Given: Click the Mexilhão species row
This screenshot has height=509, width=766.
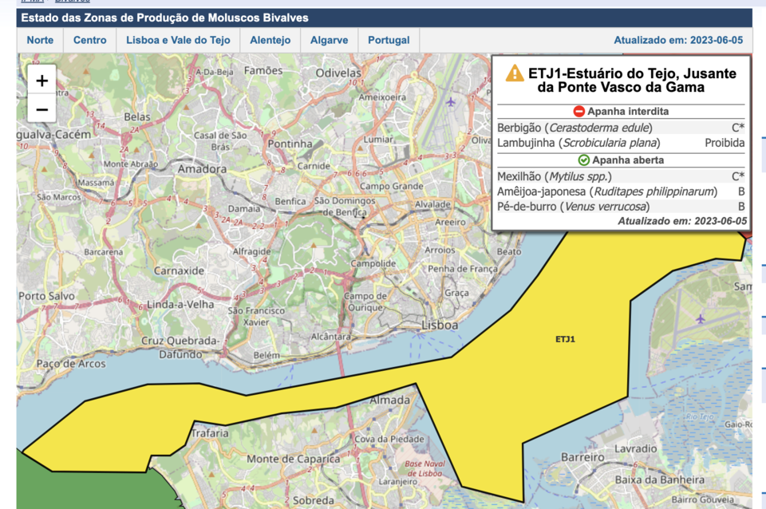Looking at the screenshot, I should [620, 176].
